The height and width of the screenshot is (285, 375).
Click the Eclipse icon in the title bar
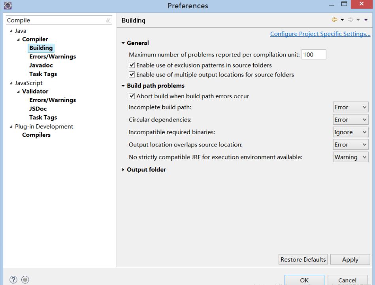point(8,6)
